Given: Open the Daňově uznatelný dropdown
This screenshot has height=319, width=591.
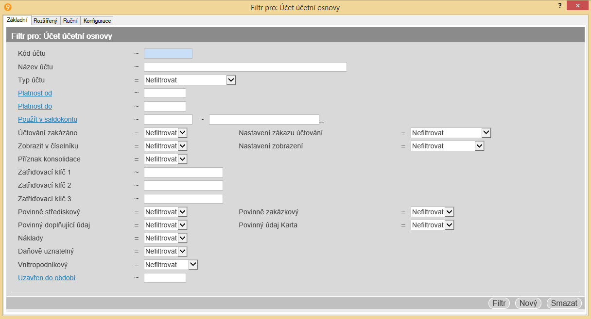Looking at the screenshot, I should (x=166, y=251).
